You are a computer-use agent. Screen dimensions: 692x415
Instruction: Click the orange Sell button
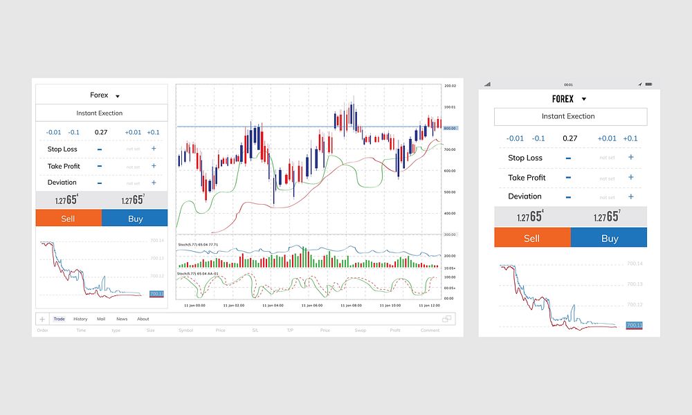tap(68, 218)
